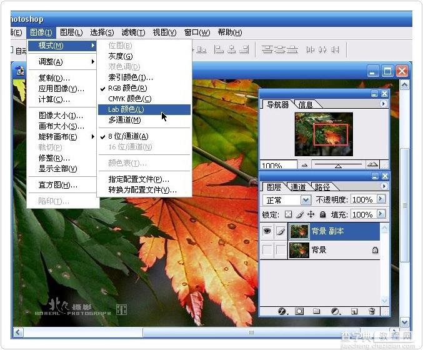423x350 pixels.
Task: Click the padlock icon on the 背景 layer
Action: [x=375, y=250]
